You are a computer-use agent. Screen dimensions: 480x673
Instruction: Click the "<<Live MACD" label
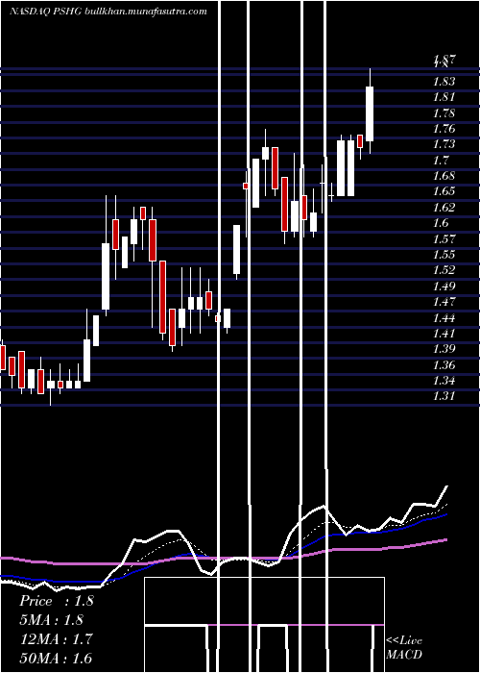point(404,647)
